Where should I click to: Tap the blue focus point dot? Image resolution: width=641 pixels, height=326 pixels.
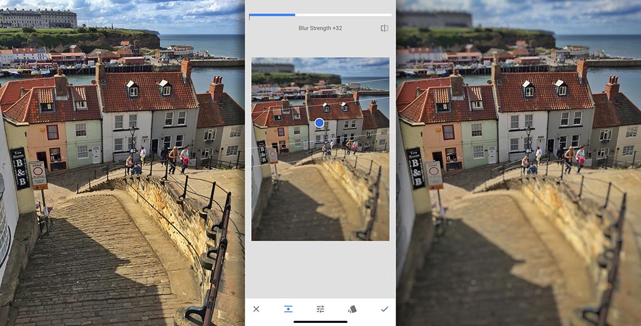[x=320, y=123]
